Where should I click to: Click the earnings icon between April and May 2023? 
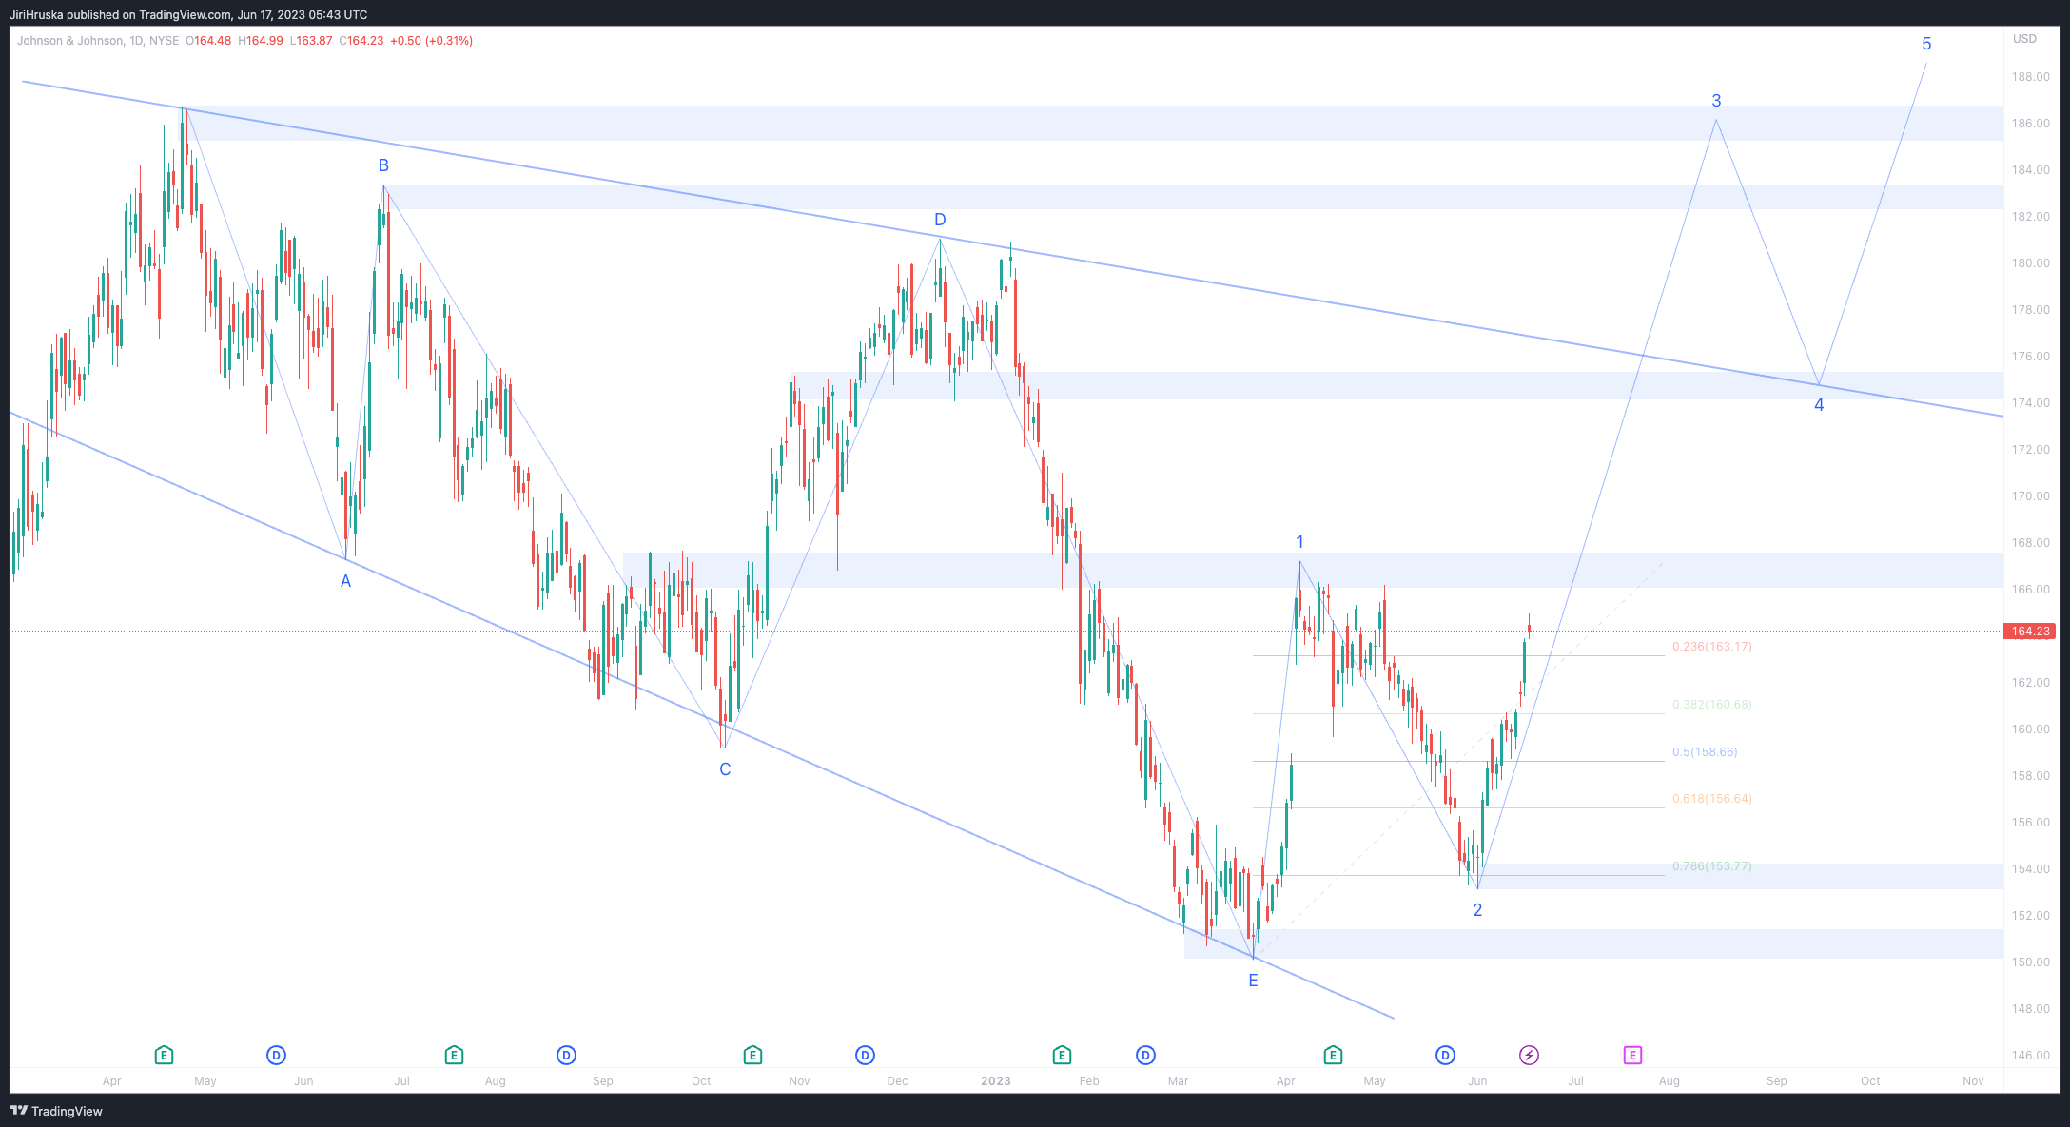[1333, 1055]
